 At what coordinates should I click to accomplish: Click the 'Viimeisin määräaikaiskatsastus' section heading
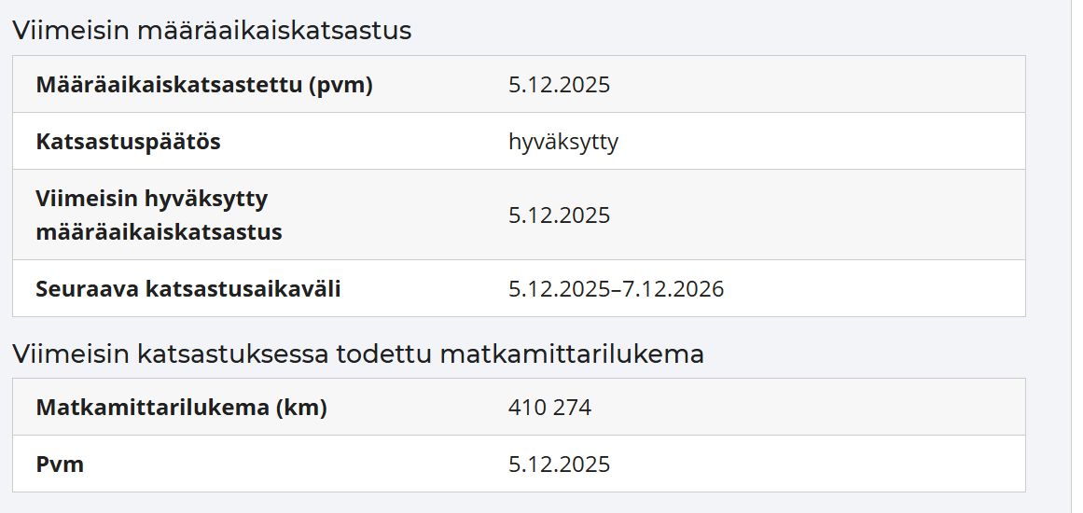212,31
